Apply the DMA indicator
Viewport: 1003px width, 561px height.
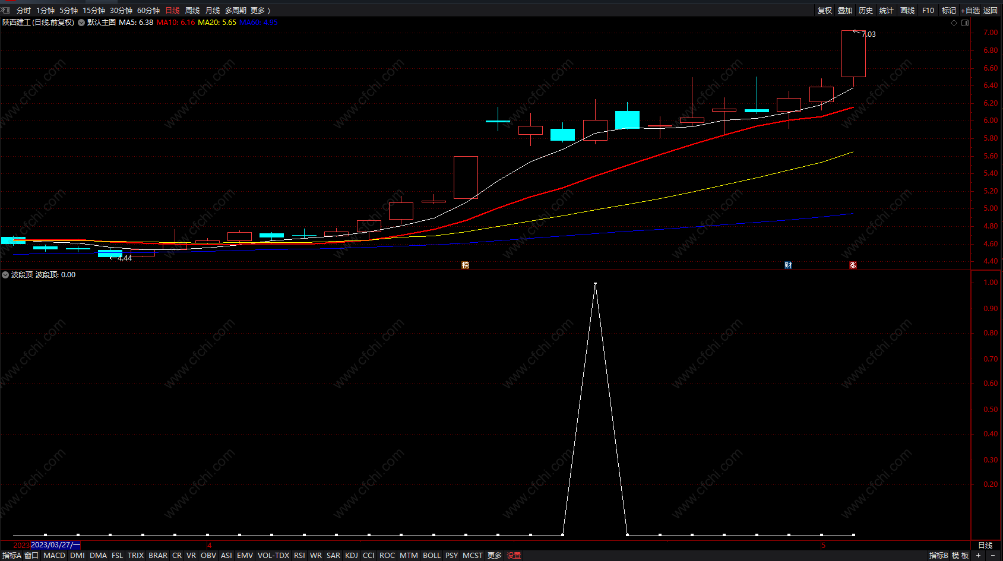tap(98, 556)
